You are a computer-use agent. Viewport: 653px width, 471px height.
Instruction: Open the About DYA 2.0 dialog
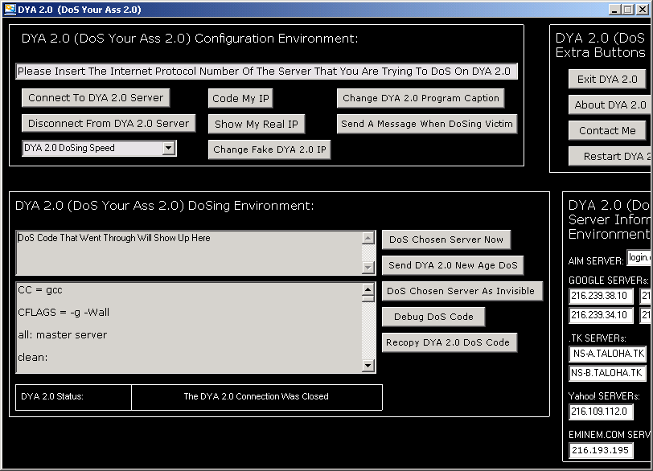pyautogui.click(x=610, y=104)
